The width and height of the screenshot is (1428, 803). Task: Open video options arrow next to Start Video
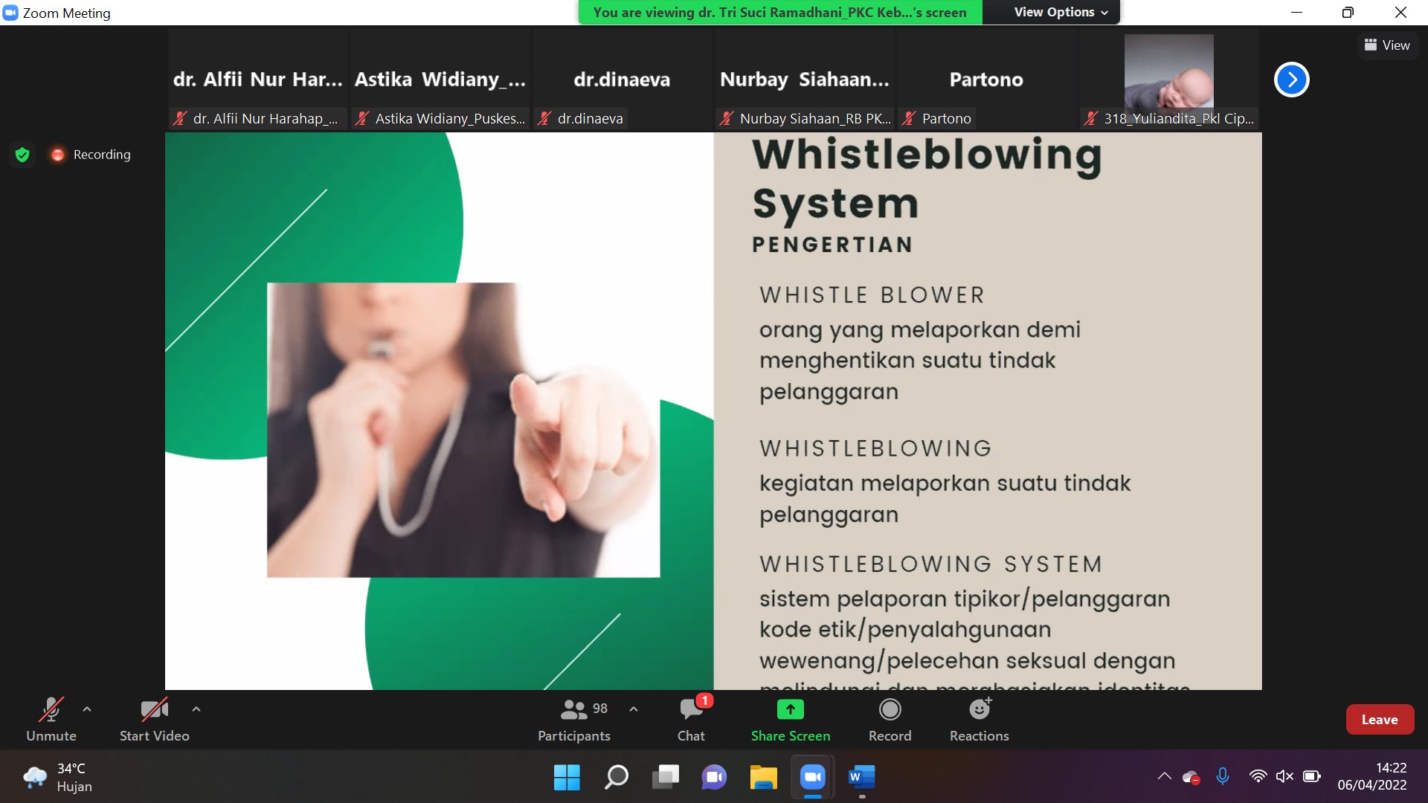[x=196, y=709]
